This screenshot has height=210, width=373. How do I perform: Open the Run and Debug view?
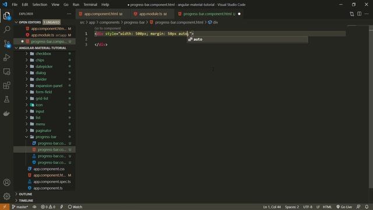coord(6,57)
